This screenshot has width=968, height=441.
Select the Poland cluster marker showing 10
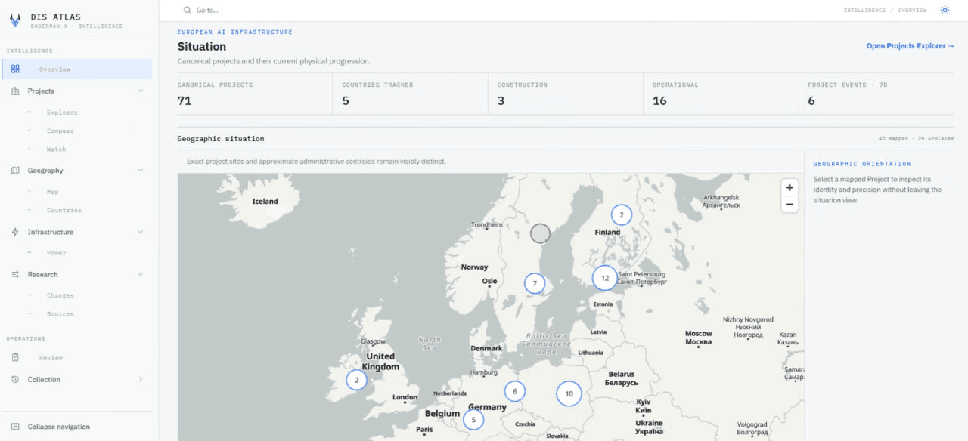(569, 393)
